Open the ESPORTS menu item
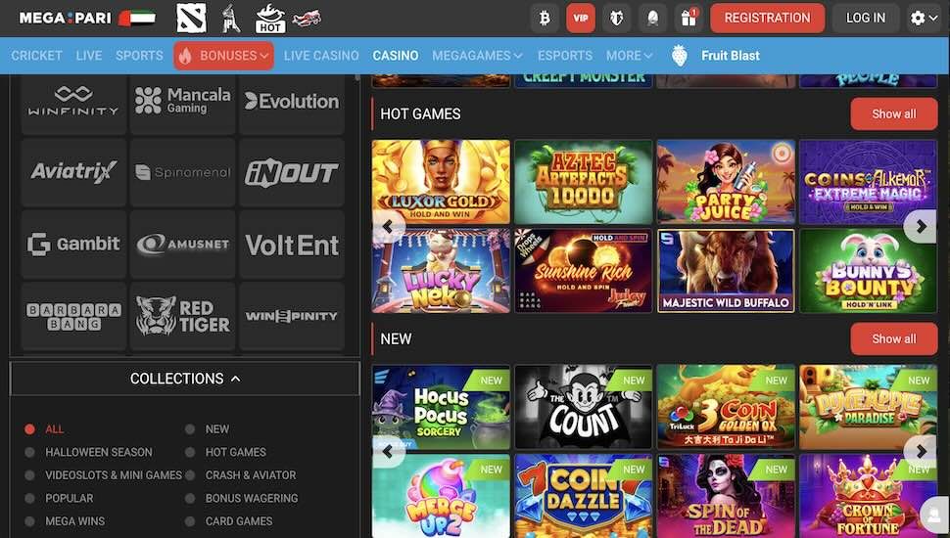 (x=565, y=56)
